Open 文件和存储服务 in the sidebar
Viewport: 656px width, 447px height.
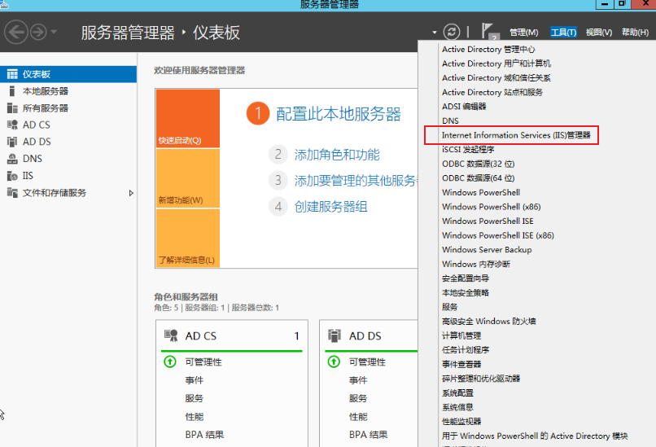68,192
